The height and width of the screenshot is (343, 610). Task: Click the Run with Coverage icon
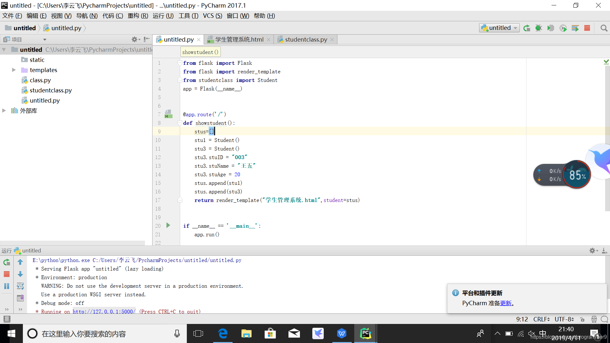coord(551,28)
